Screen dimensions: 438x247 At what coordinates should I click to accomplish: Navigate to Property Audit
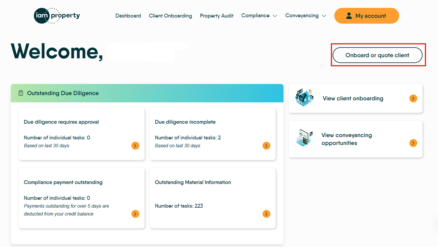(x=217, y=15)
